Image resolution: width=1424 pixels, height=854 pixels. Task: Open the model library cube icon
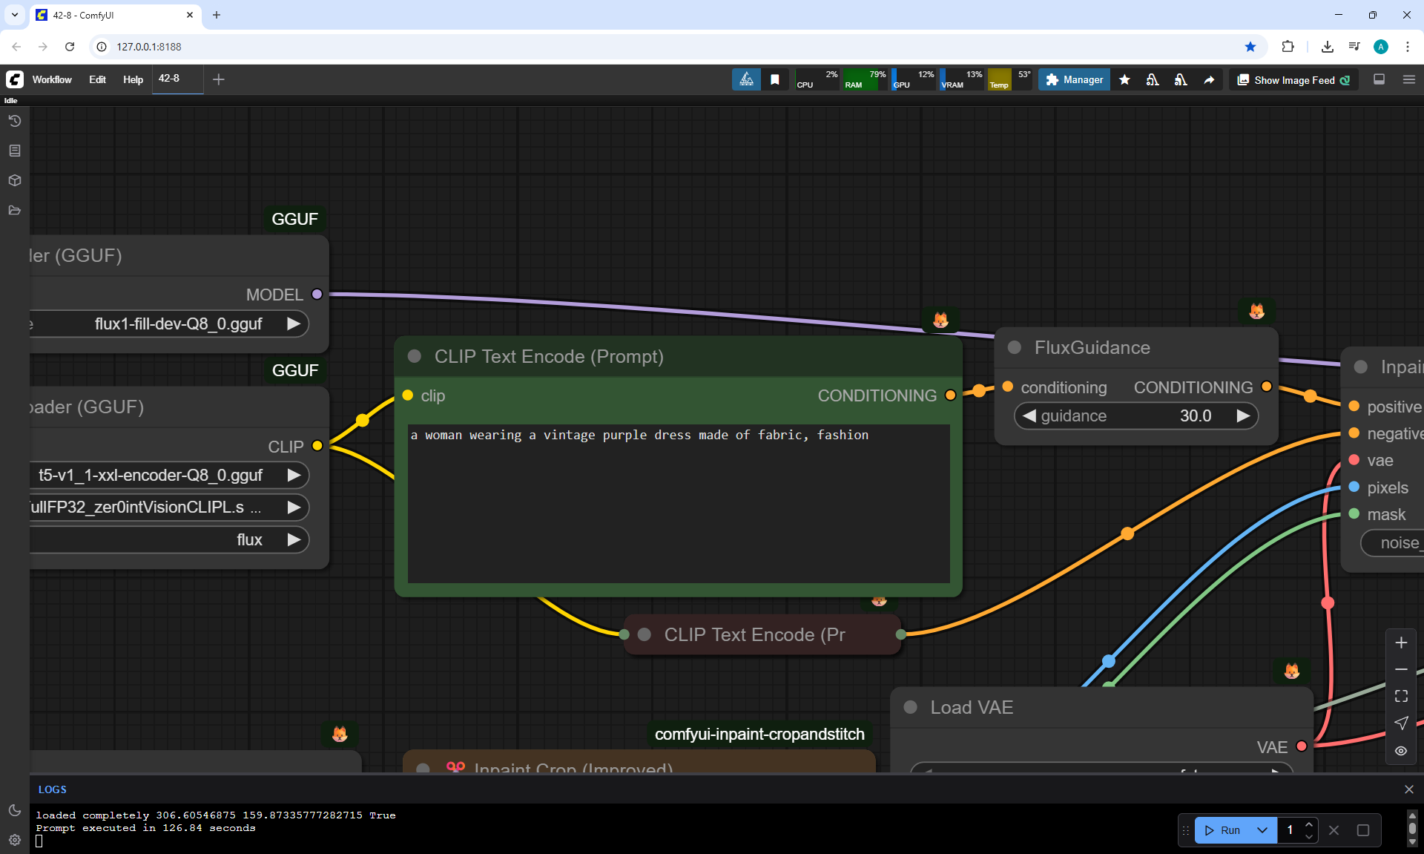coord(15,180)
